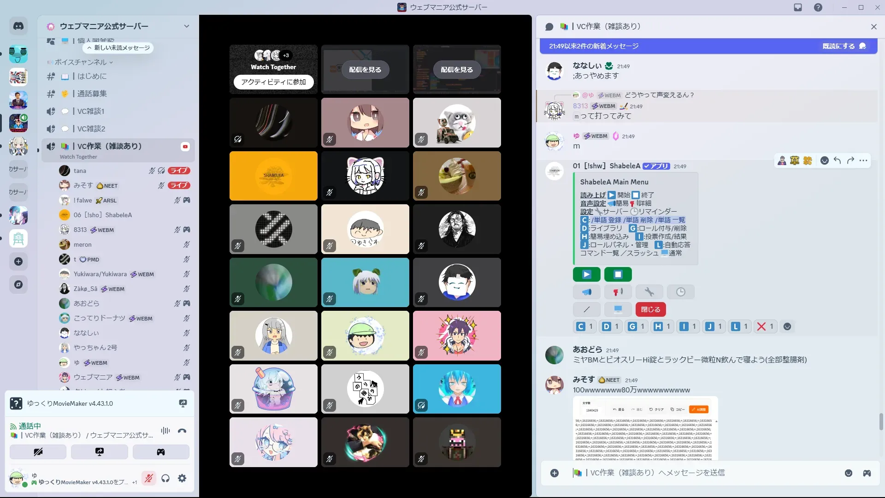Image resolution: width=885 pixels, height=498 pixels.
Task: Open explore discoverable servers compass icon
Action: pyautogui.click(x=18, y=285)
